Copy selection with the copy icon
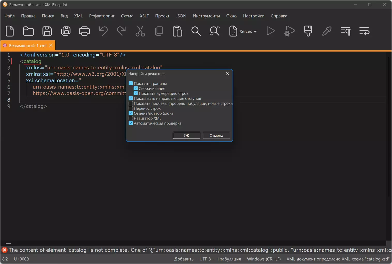Screen dimensions: 392x264 click(159, 31)
